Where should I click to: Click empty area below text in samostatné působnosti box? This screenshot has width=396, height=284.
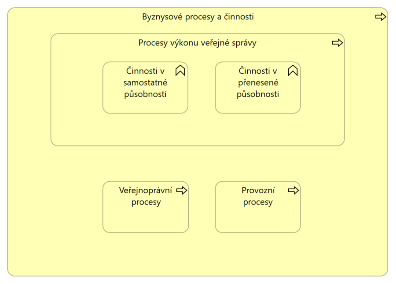[x=145, y=106]
